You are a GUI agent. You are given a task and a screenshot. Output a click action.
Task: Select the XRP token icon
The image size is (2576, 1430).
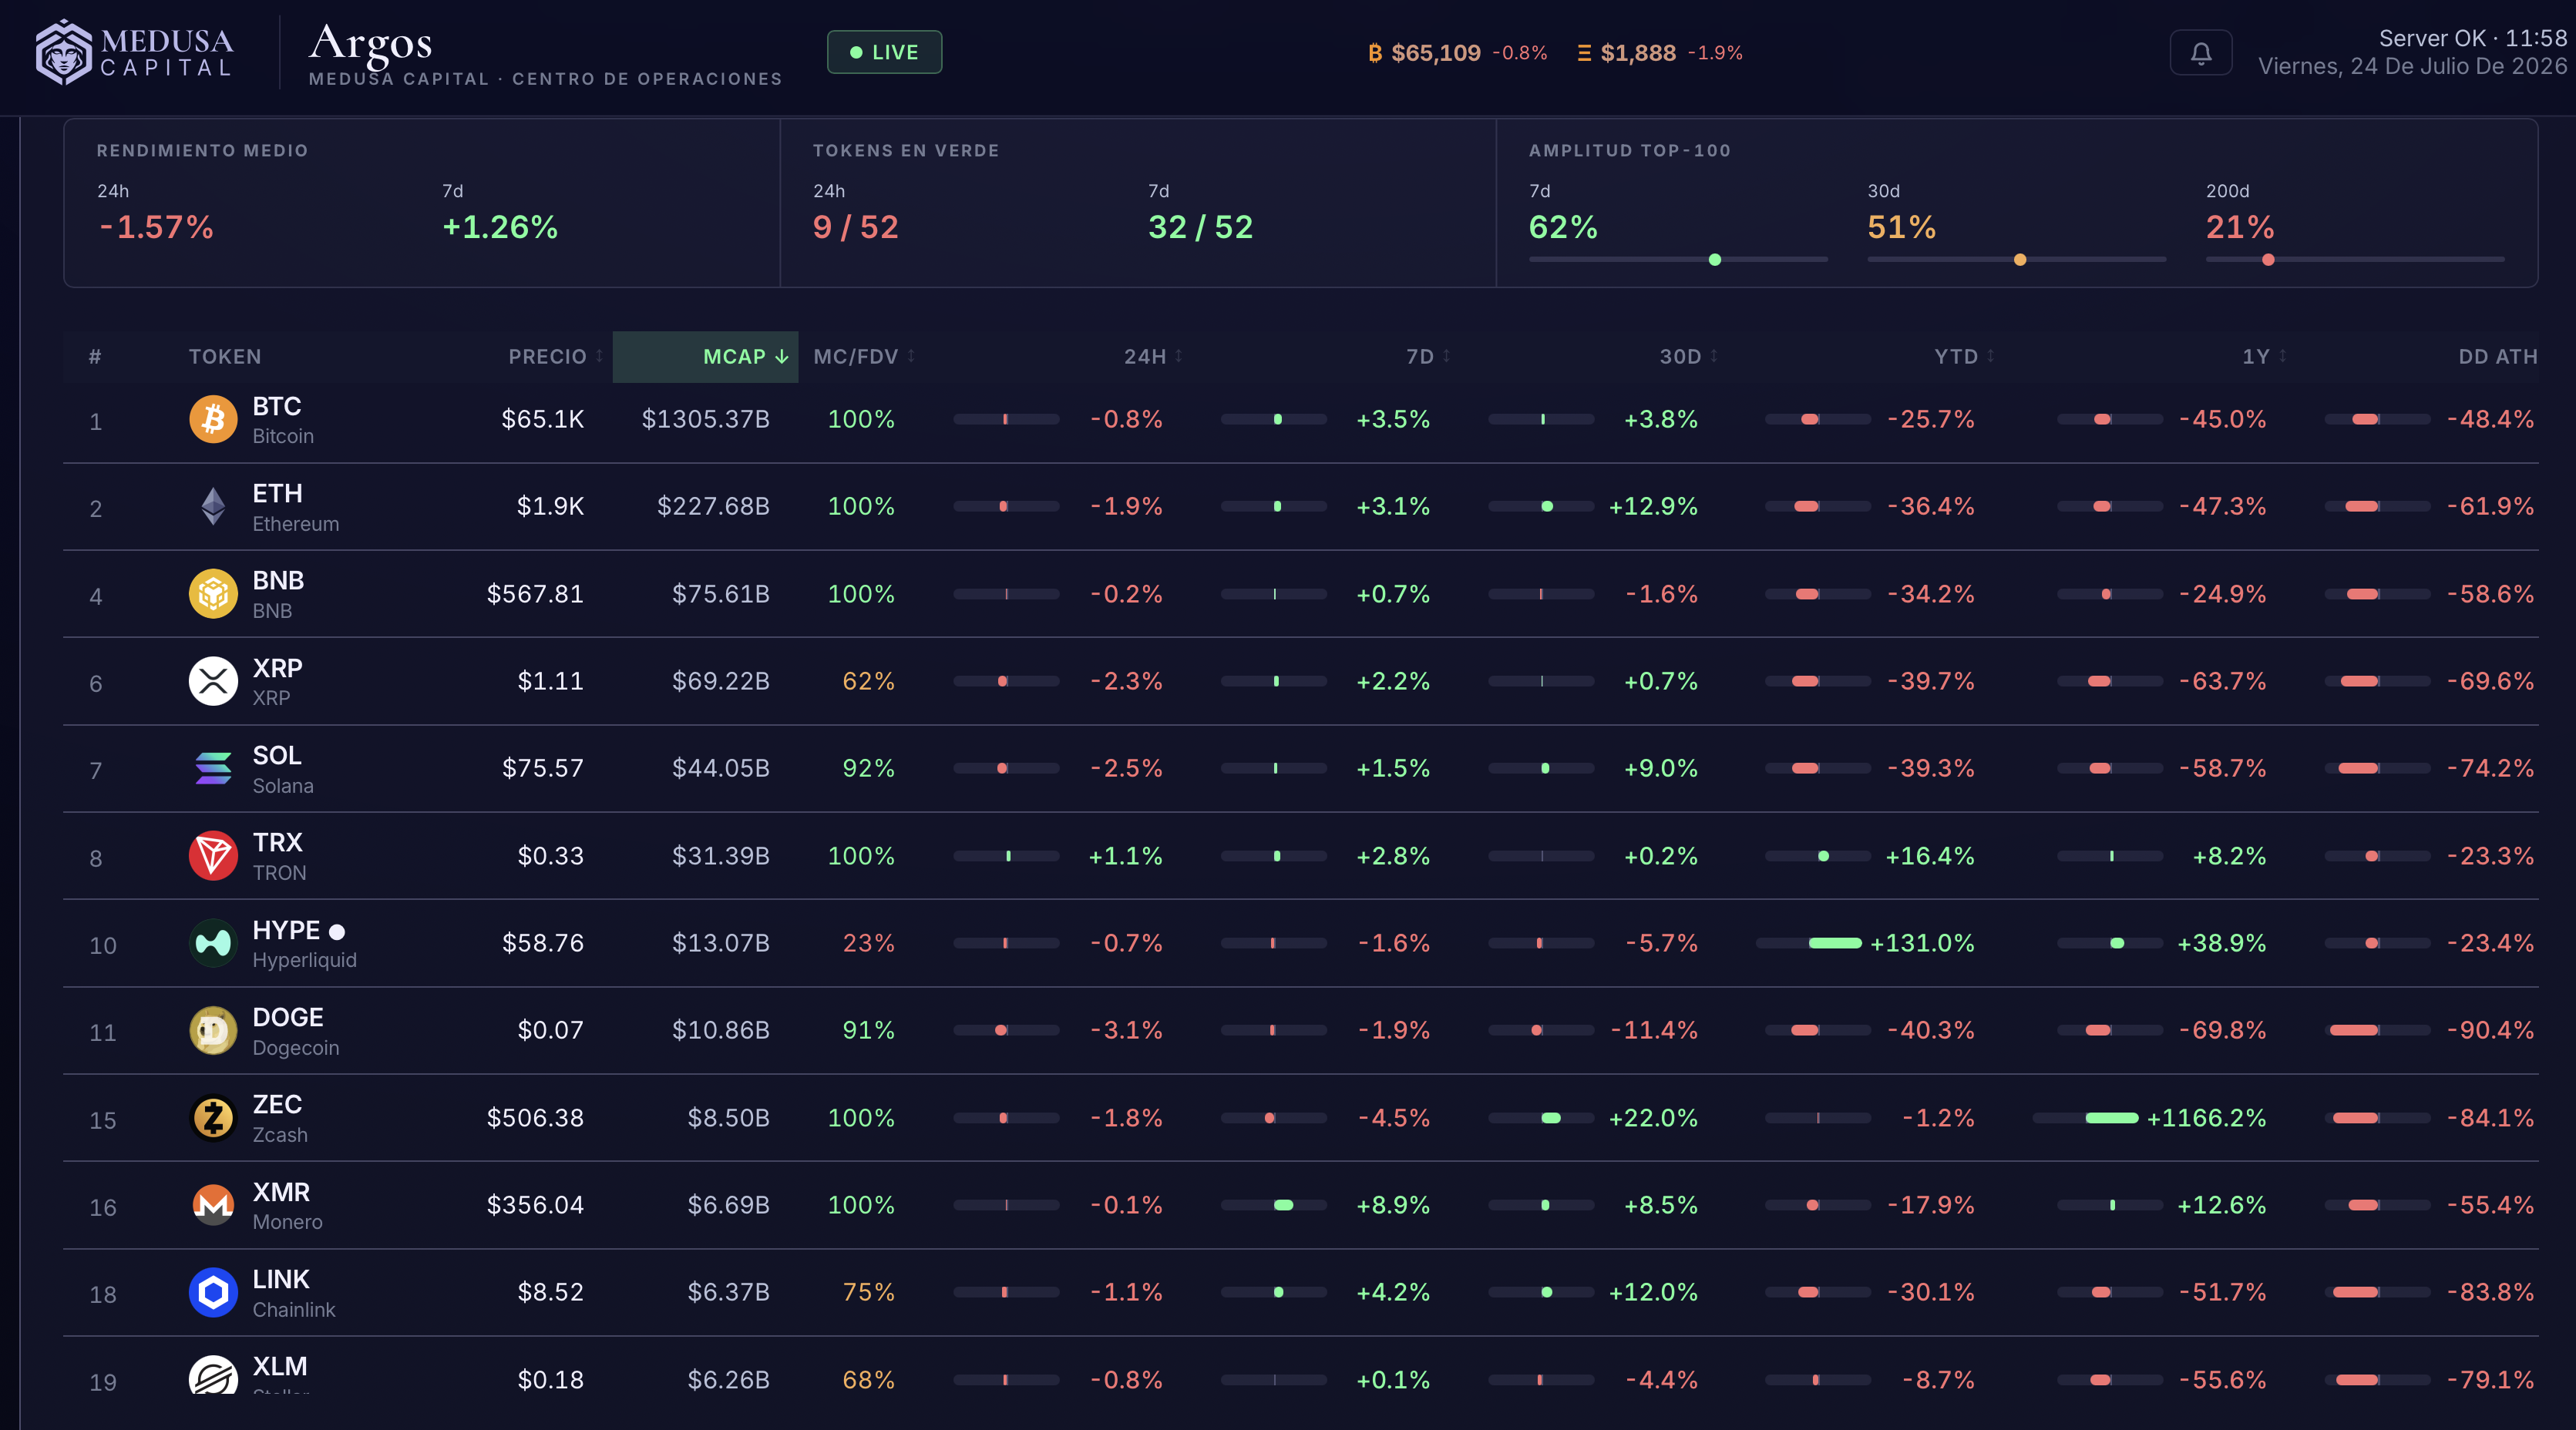tap(213, 682)
